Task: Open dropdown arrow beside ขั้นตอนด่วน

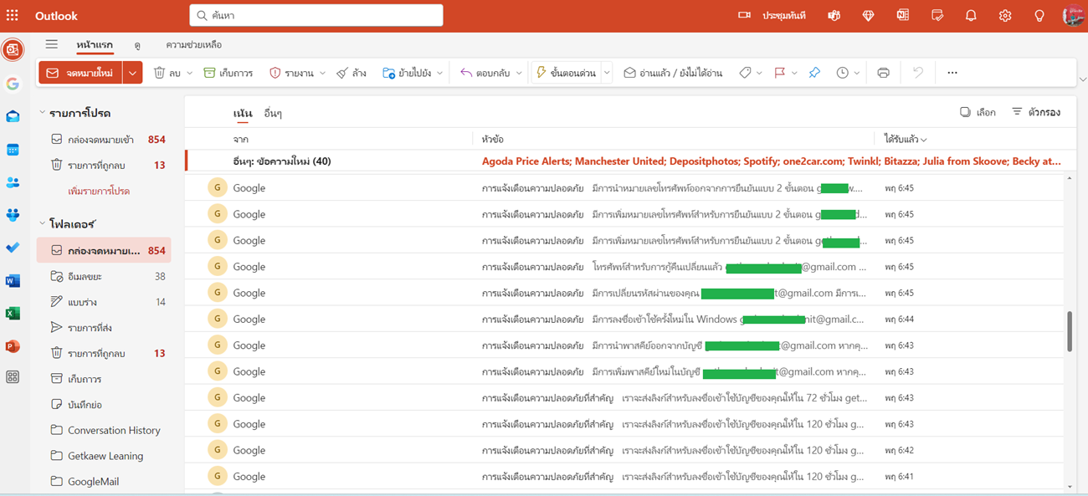Action: pyautogui.click(x=608, y=73)
